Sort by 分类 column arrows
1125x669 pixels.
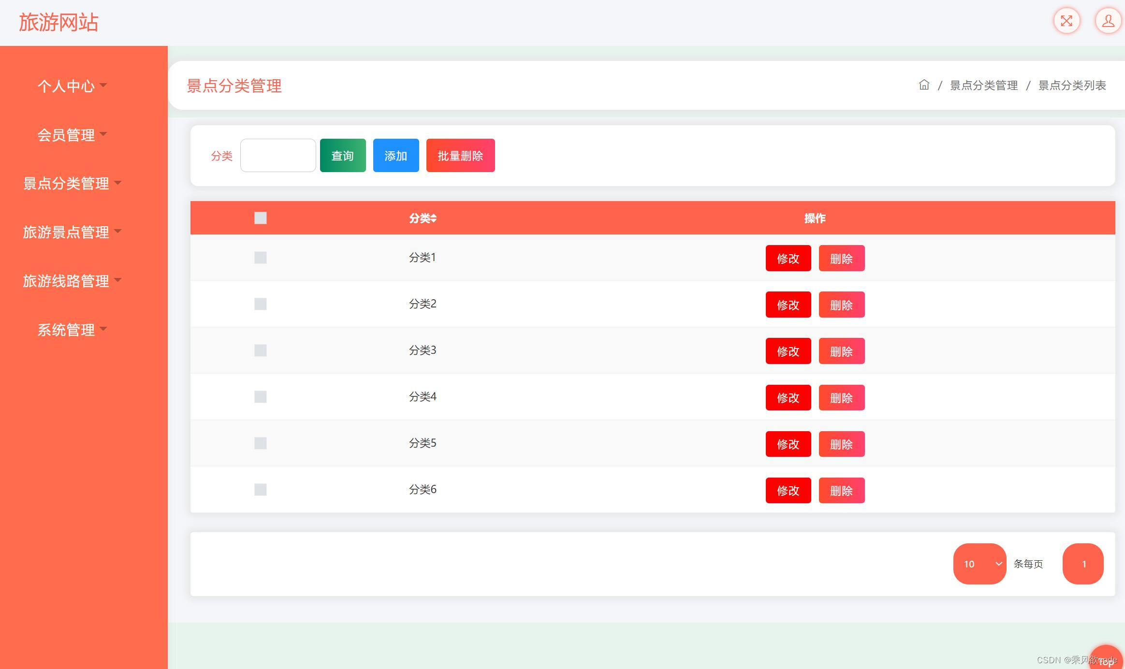coord(434,218)
